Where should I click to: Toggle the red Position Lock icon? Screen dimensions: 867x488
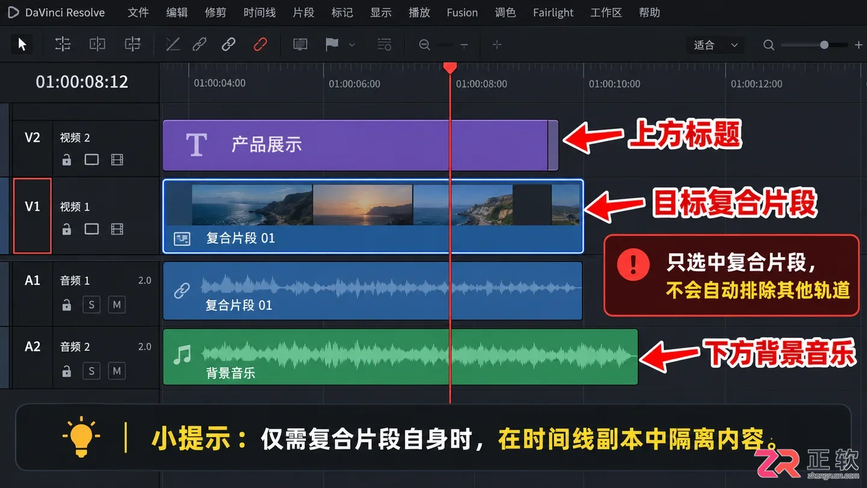click(x=260, y=44)
